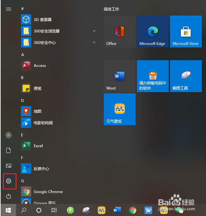Jump via the # letter header

click(x=22, y=9)
